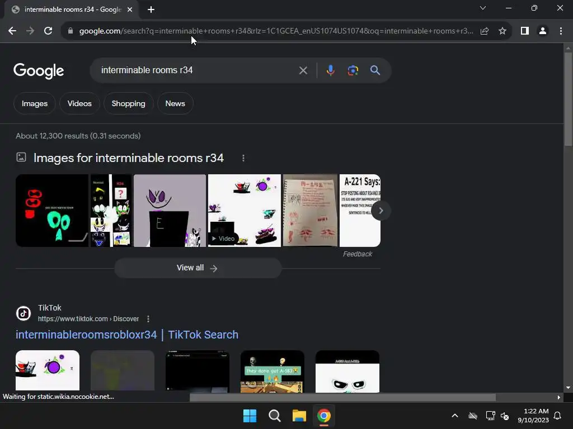Click the TikTok favicon icon
This screenshot has width=573, height=429.
point(24,313)
